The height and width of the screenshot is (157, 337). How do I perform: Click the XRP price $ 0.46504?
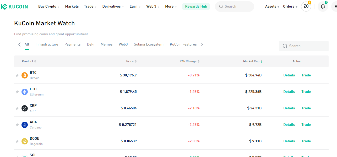(x=129, y=108)
